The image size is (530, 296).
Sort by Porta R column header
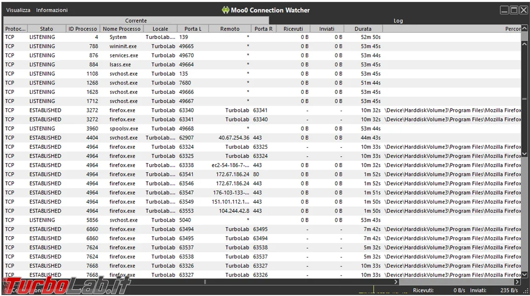264,29
